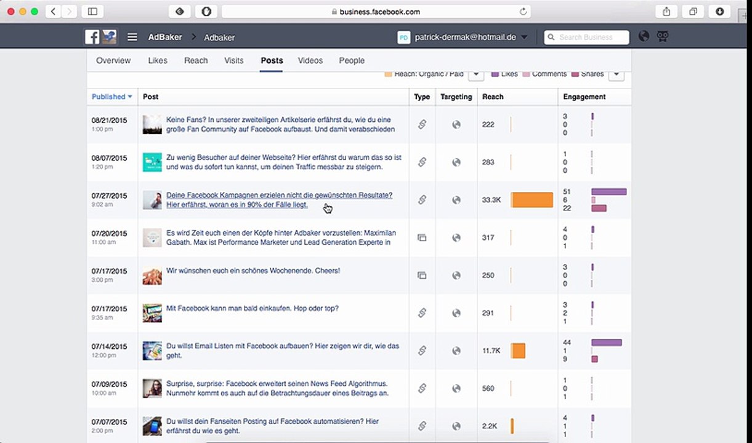Reload page with address bar refresh icon

pyautogui.click(x=524, y=11)
